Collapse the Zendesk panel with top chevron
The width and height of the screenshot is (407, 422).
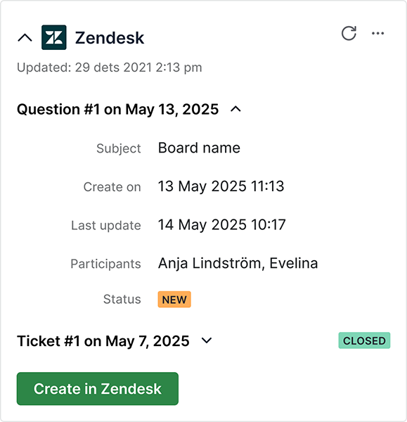pyautogui.click(x=25, y=38)
